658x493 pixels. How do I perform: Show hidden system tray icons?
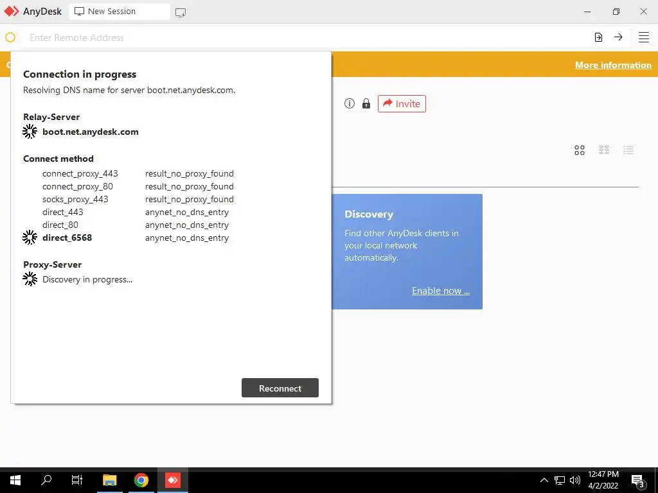[x=544, y=480]
